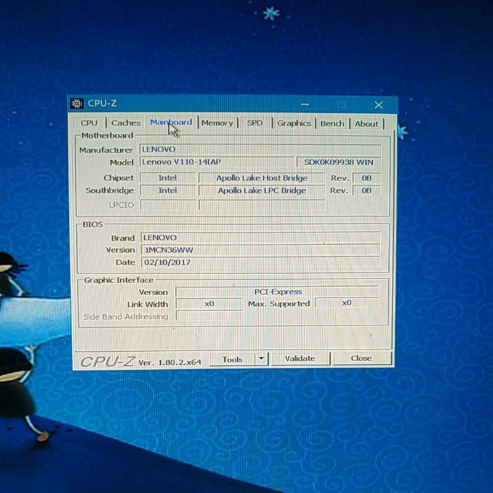Expand the Tools dropdown arrow
493x493 pixels.
click(x=262, y=358)
